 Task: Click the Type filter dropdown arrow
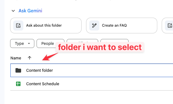pyautogui.click(x=29, y=43)
